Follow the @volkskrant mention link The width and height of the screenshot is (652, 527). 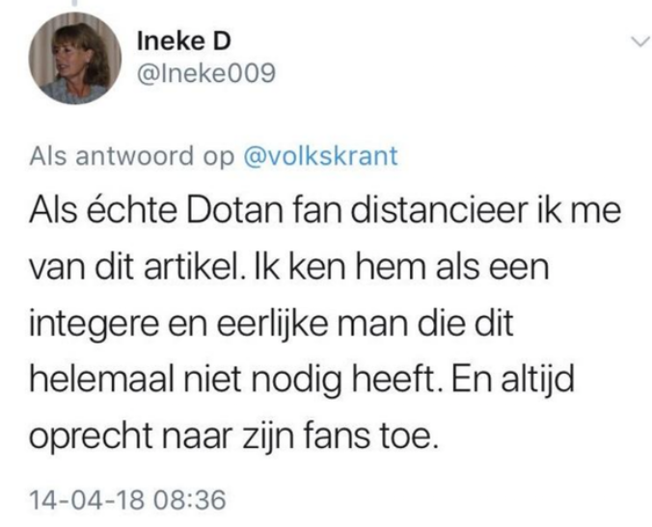tap(320, 156)
